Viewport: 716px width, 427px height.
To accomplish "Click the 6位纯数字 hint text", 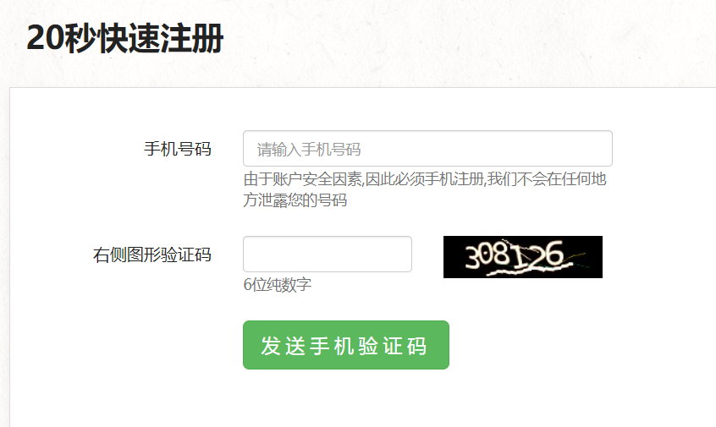I will (278, 285).
